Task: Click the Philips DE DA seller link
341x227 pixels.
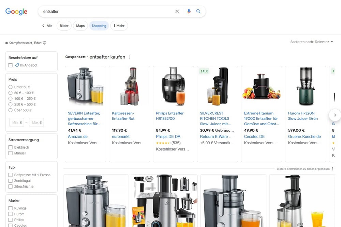Action: click(168, 136)
